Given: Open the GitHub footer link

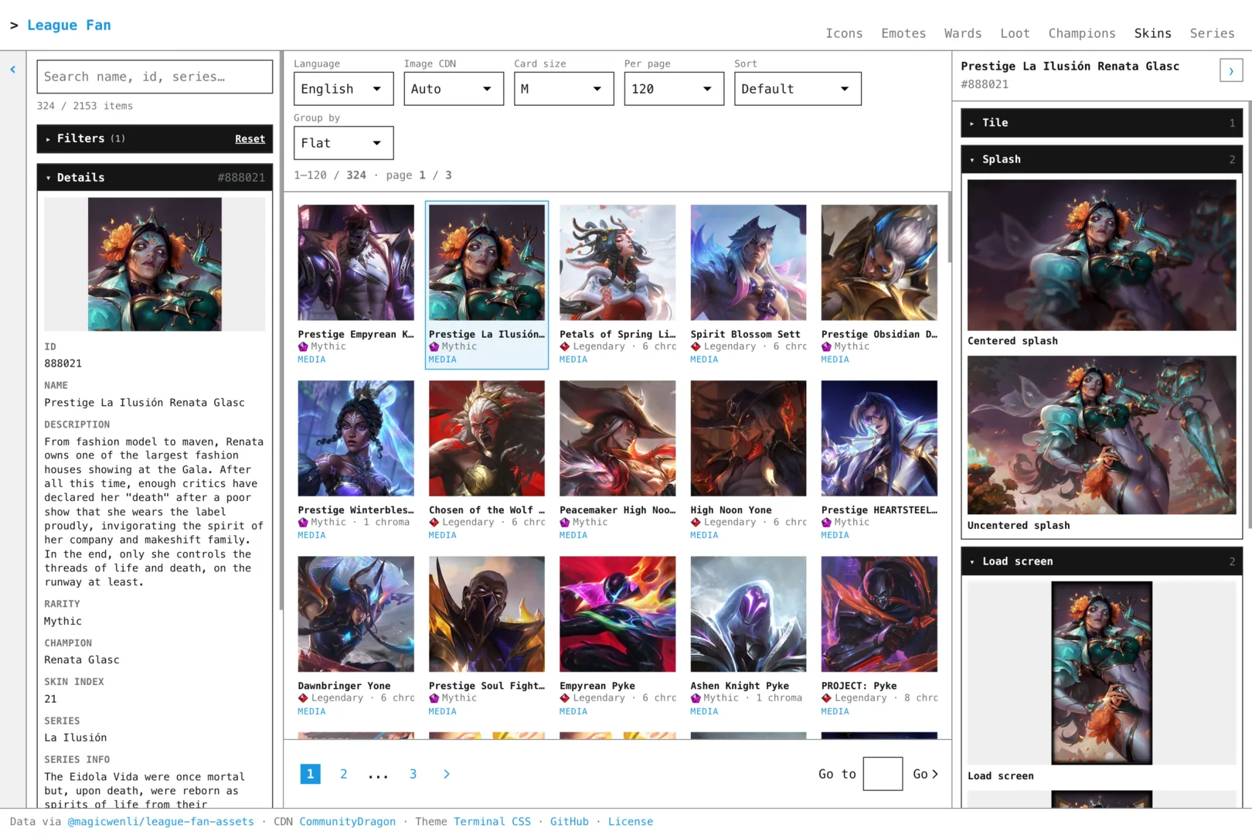Looking at the screenshot, I should [x=570, y=822].
